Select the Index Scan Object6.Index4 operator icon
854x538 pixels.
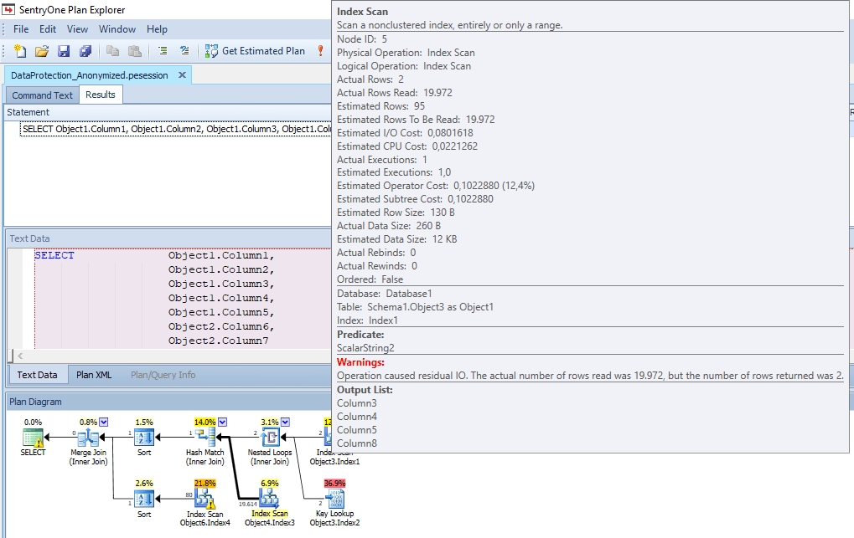[204, 499]
